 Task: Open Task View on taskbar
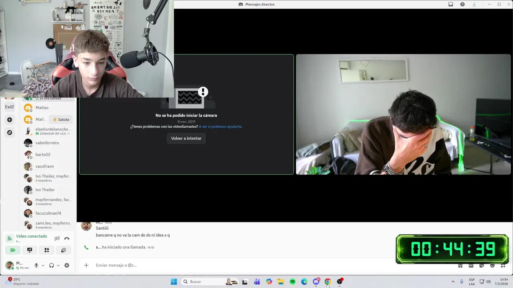pos(245,282)
